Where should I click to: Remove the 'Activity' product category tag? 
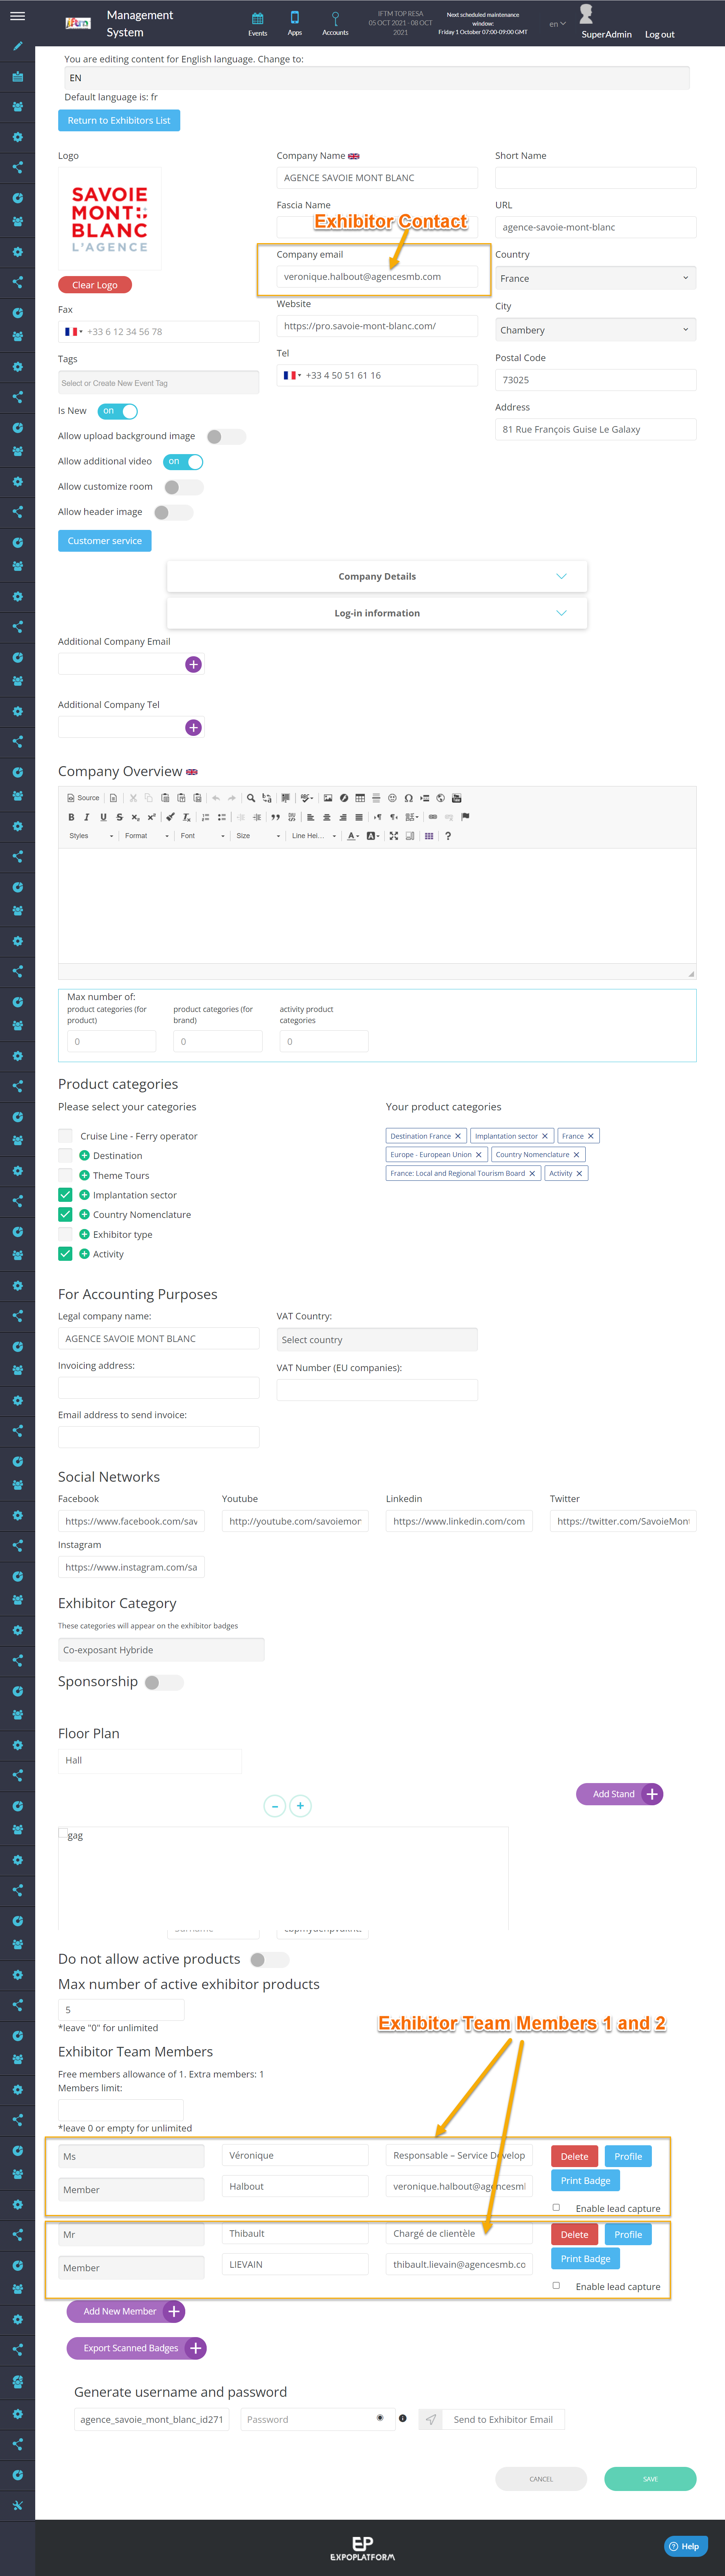579,1173
